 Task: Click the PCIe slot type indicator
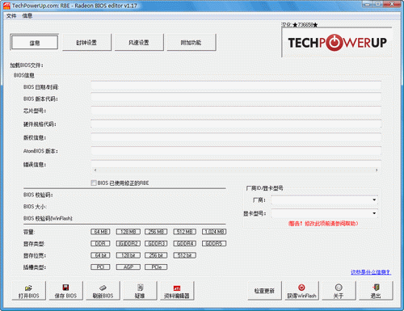pyautogui.click(x=156, y=267)
